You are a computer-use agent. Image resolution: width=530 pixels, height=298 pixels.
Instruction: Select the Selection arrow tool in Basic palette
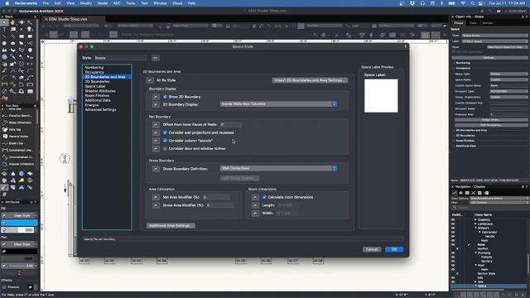coord(4,22)
